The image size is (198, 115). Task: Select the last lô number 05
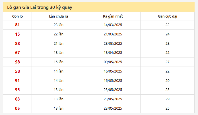pos(17,108)
